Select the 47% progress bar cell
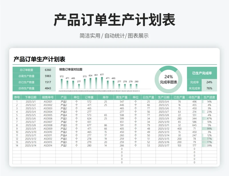This screenshot has width=229, height=176. (x=209, y=119)
